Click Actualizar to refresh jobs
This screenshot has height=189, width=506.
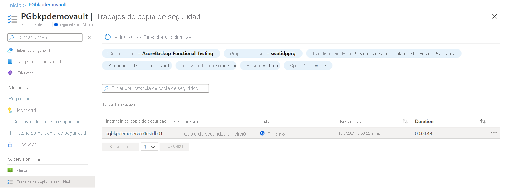click(x=124, y=37)
